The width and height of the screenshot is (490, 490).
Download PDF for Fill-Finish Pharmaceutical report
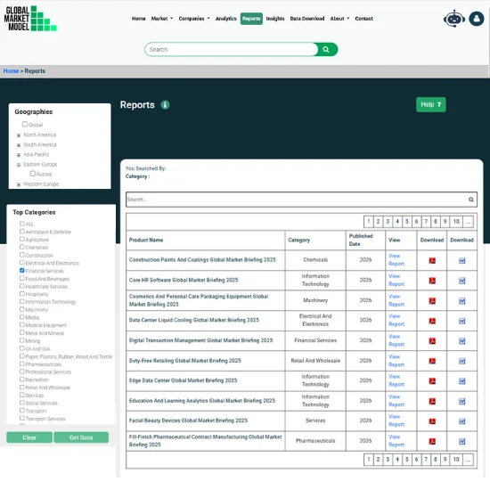pos(432,441)
